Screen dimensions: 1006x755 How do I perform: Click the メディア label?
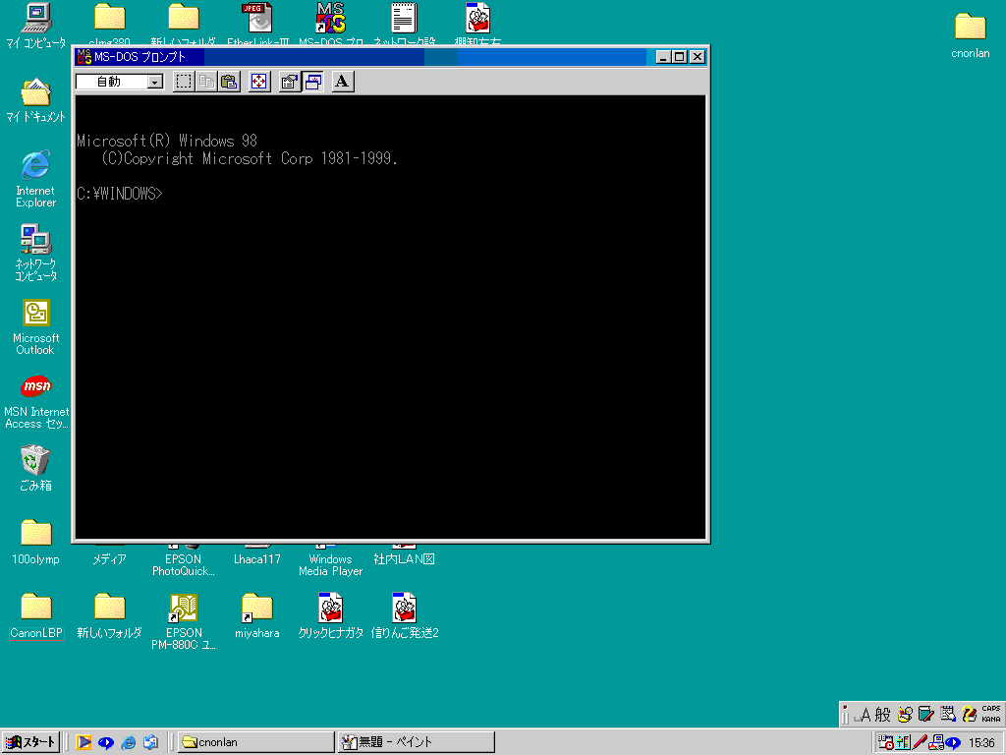click(109, 559)
